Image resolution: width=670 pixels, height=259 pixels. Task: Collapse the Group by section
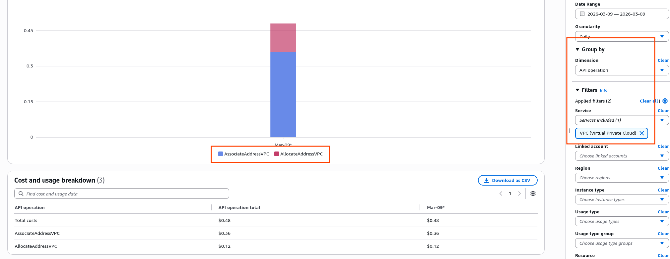[577, 49]
